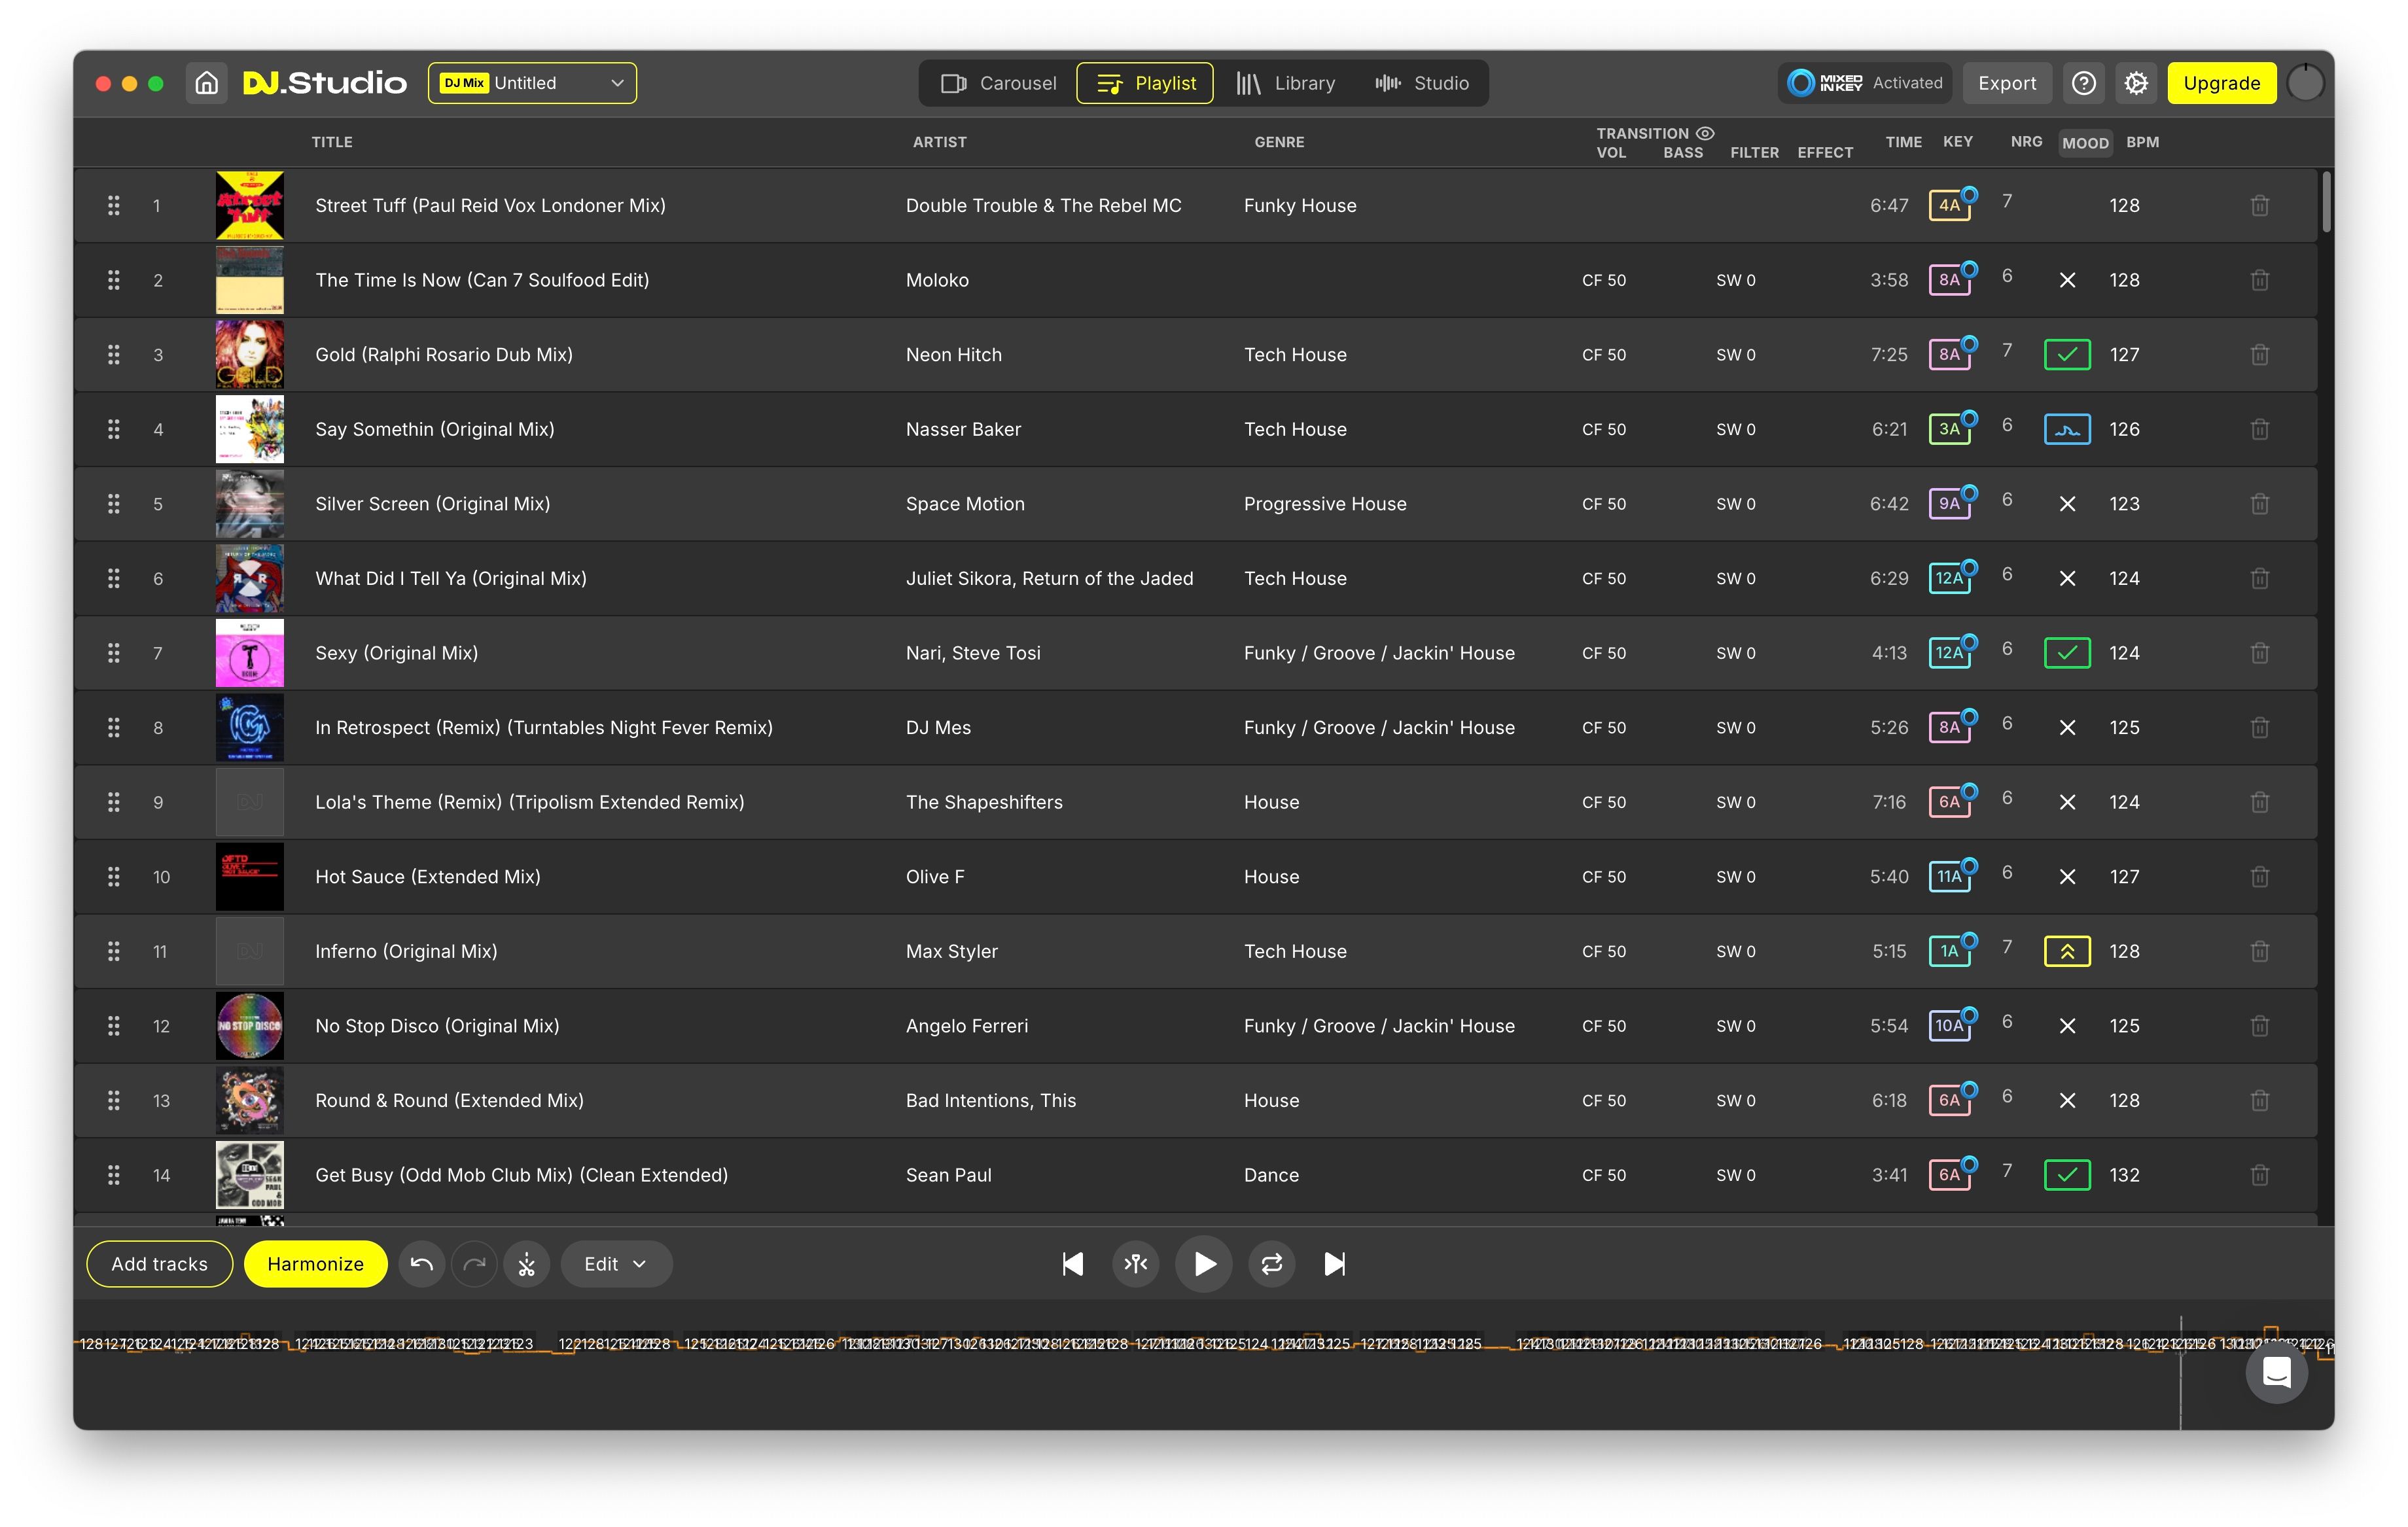Viewport: 2408px width, 1527px height.
Task: Toggle the green mood check on Get Busy
Action: click(2067, 1175)
